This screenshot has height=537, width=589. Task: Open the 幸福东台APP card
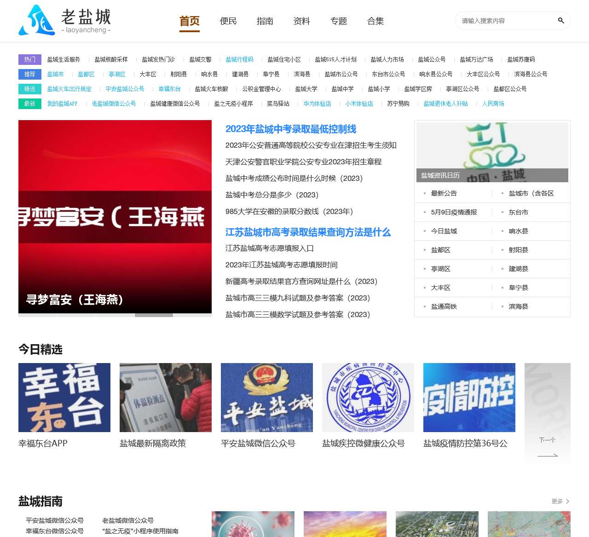tap(64, 398)
